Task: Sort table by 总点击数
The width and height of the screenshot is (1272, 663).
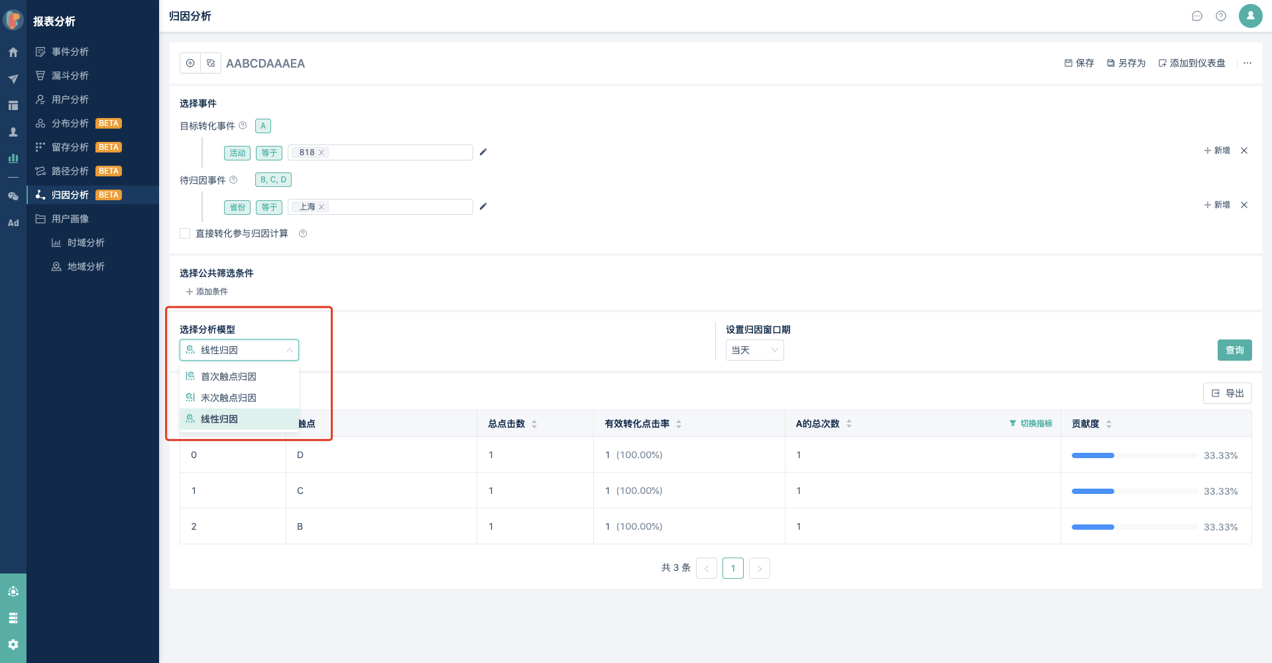Action: 534,424
